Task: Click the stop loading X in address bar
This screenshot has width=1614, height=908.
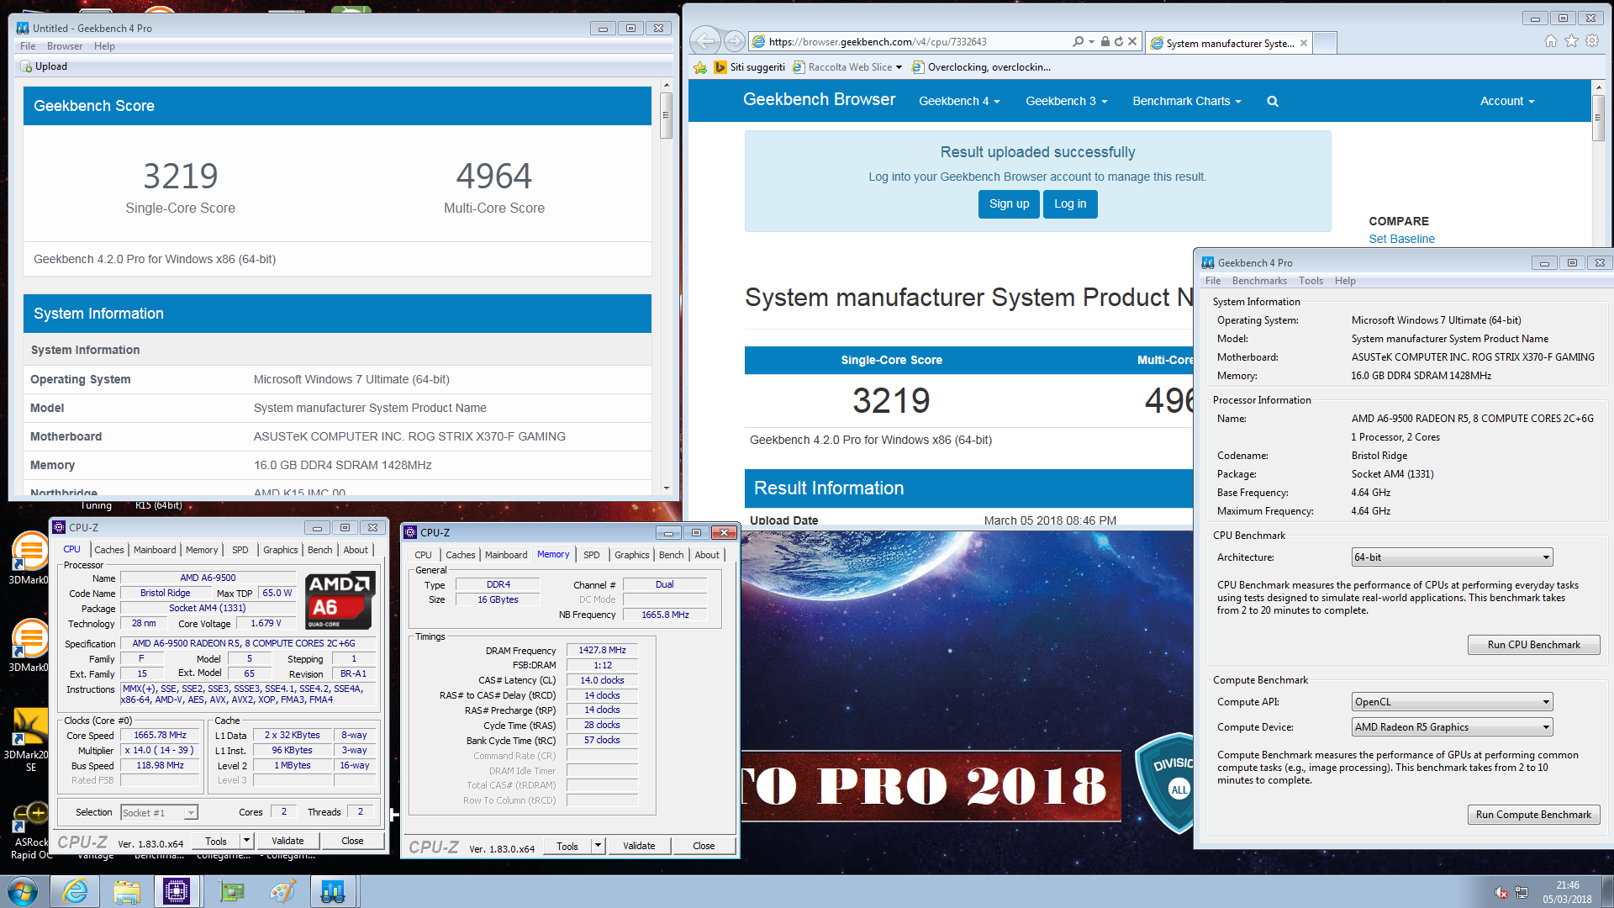Action: pyautogui.click(x=1132, y=41)
